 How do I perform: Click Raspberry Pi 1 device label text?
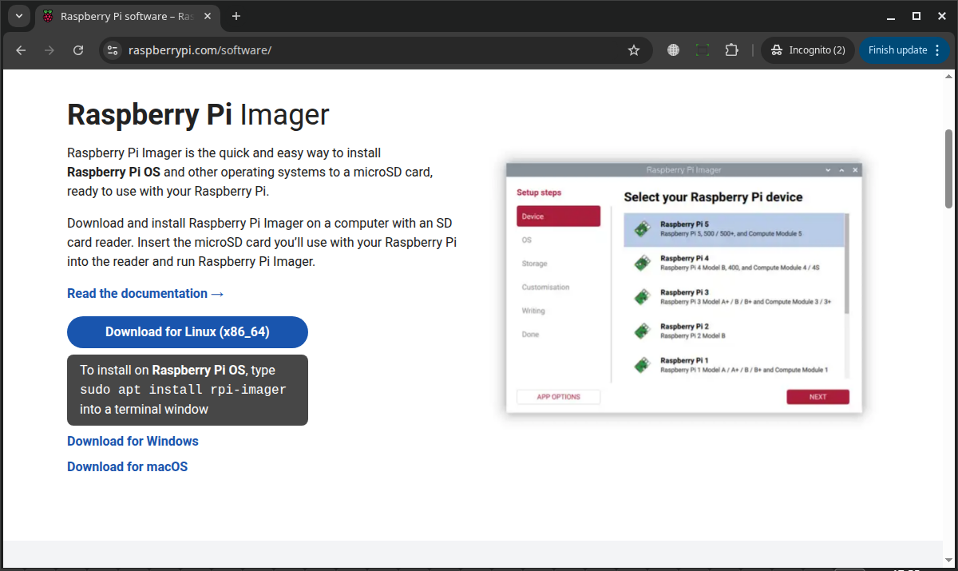(x=684, y=360)
